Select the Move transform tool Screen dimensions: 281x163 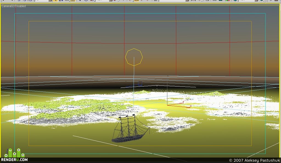[80, 1]
